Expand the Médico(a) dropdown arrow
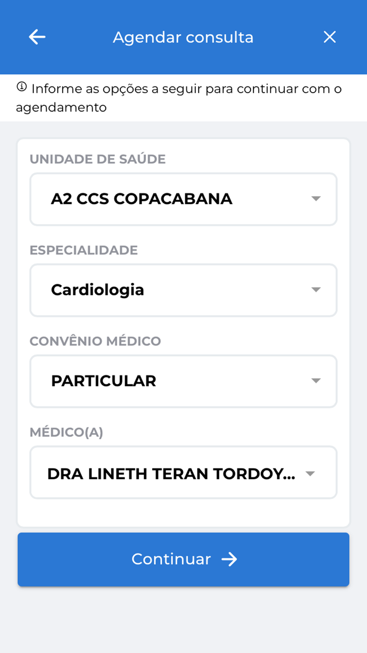Image resolution: width=367 pixels, height=653 pixels. coord(310,474)
